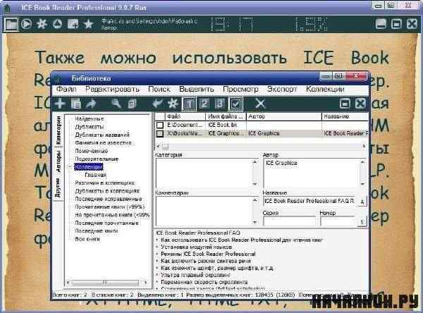Select Фамилия не известна in the tree
The height and width of the screenshot is (313, 423).
(x=104, y=142)
